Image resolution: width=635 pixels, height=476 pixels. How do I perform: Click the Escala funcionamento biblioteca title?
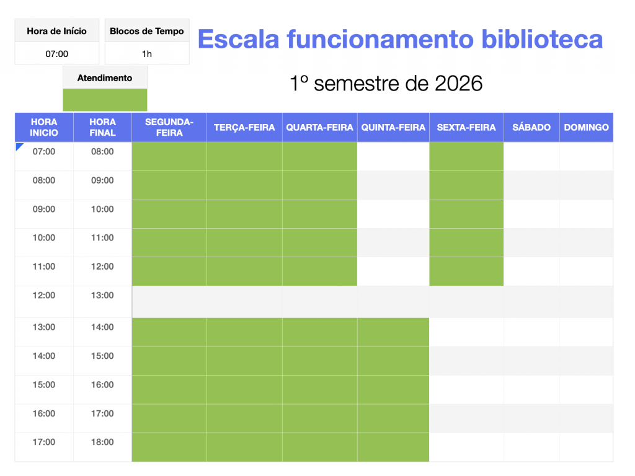click(400, 39)
